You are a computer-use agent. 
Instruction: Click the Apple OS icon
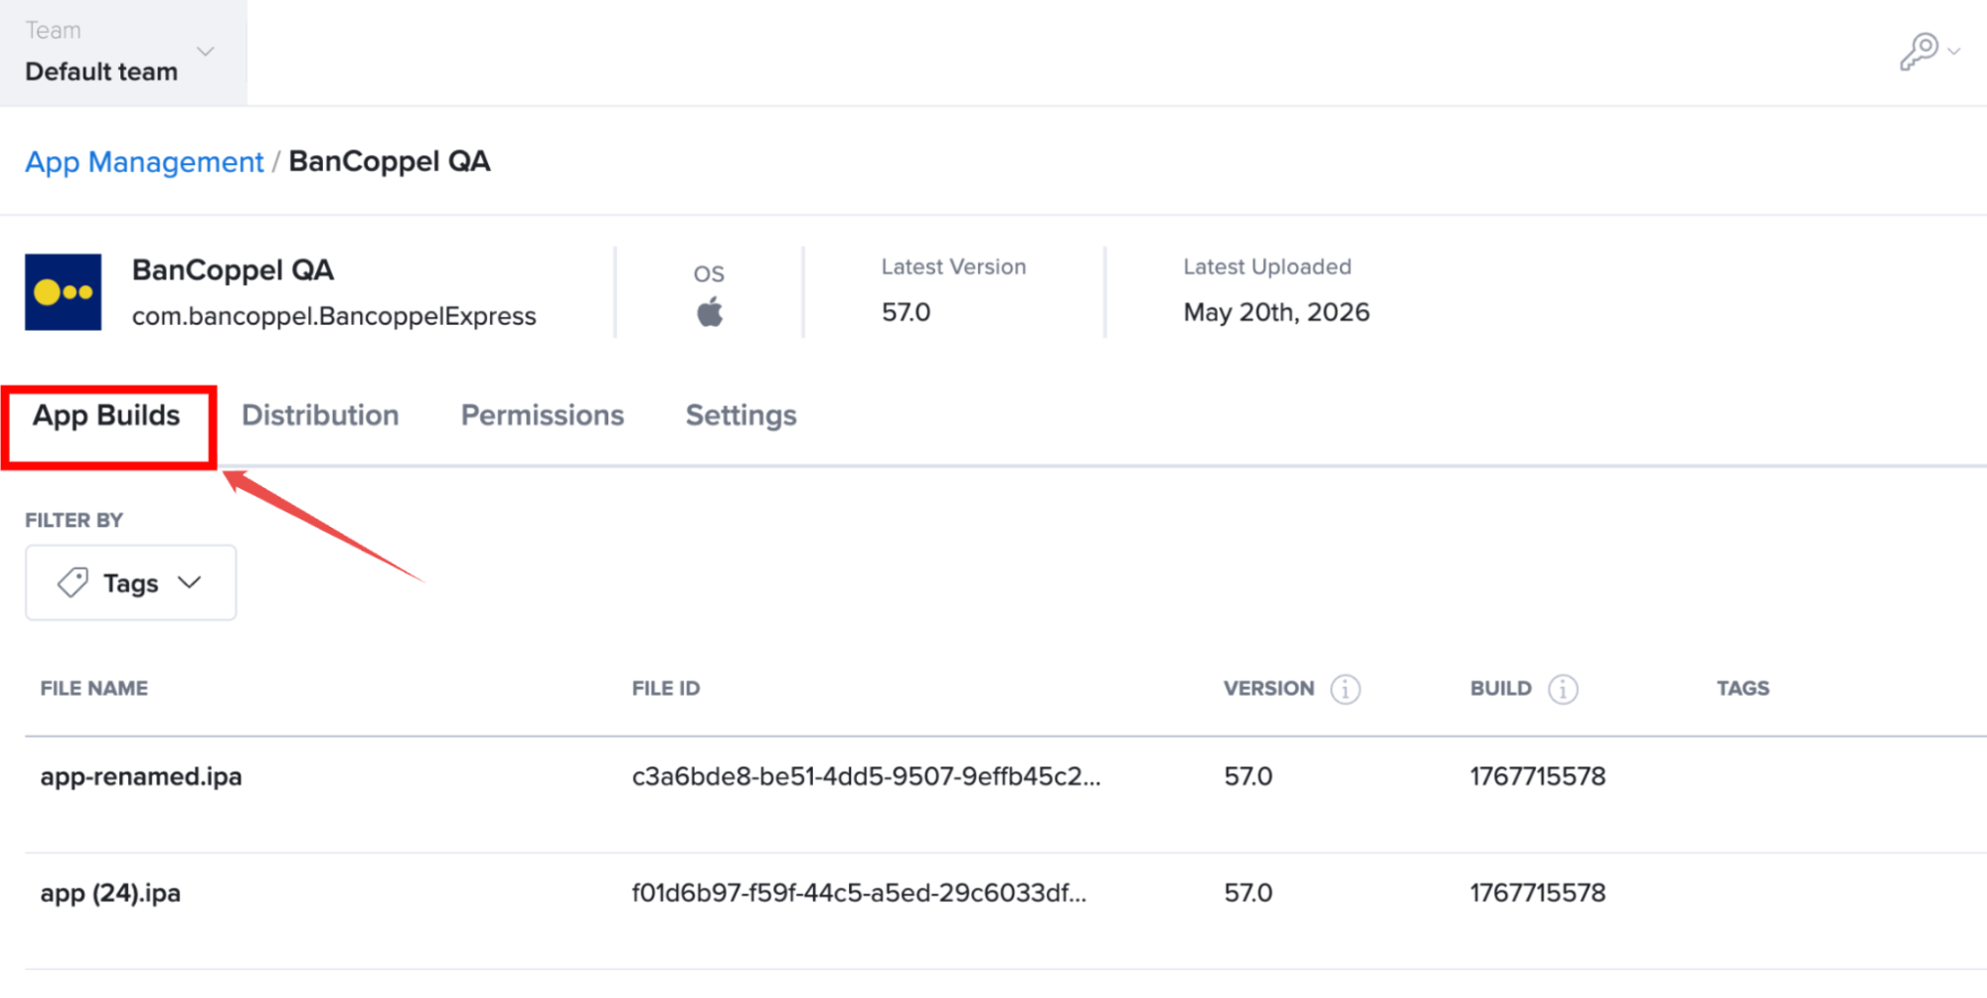coord(710,312)
